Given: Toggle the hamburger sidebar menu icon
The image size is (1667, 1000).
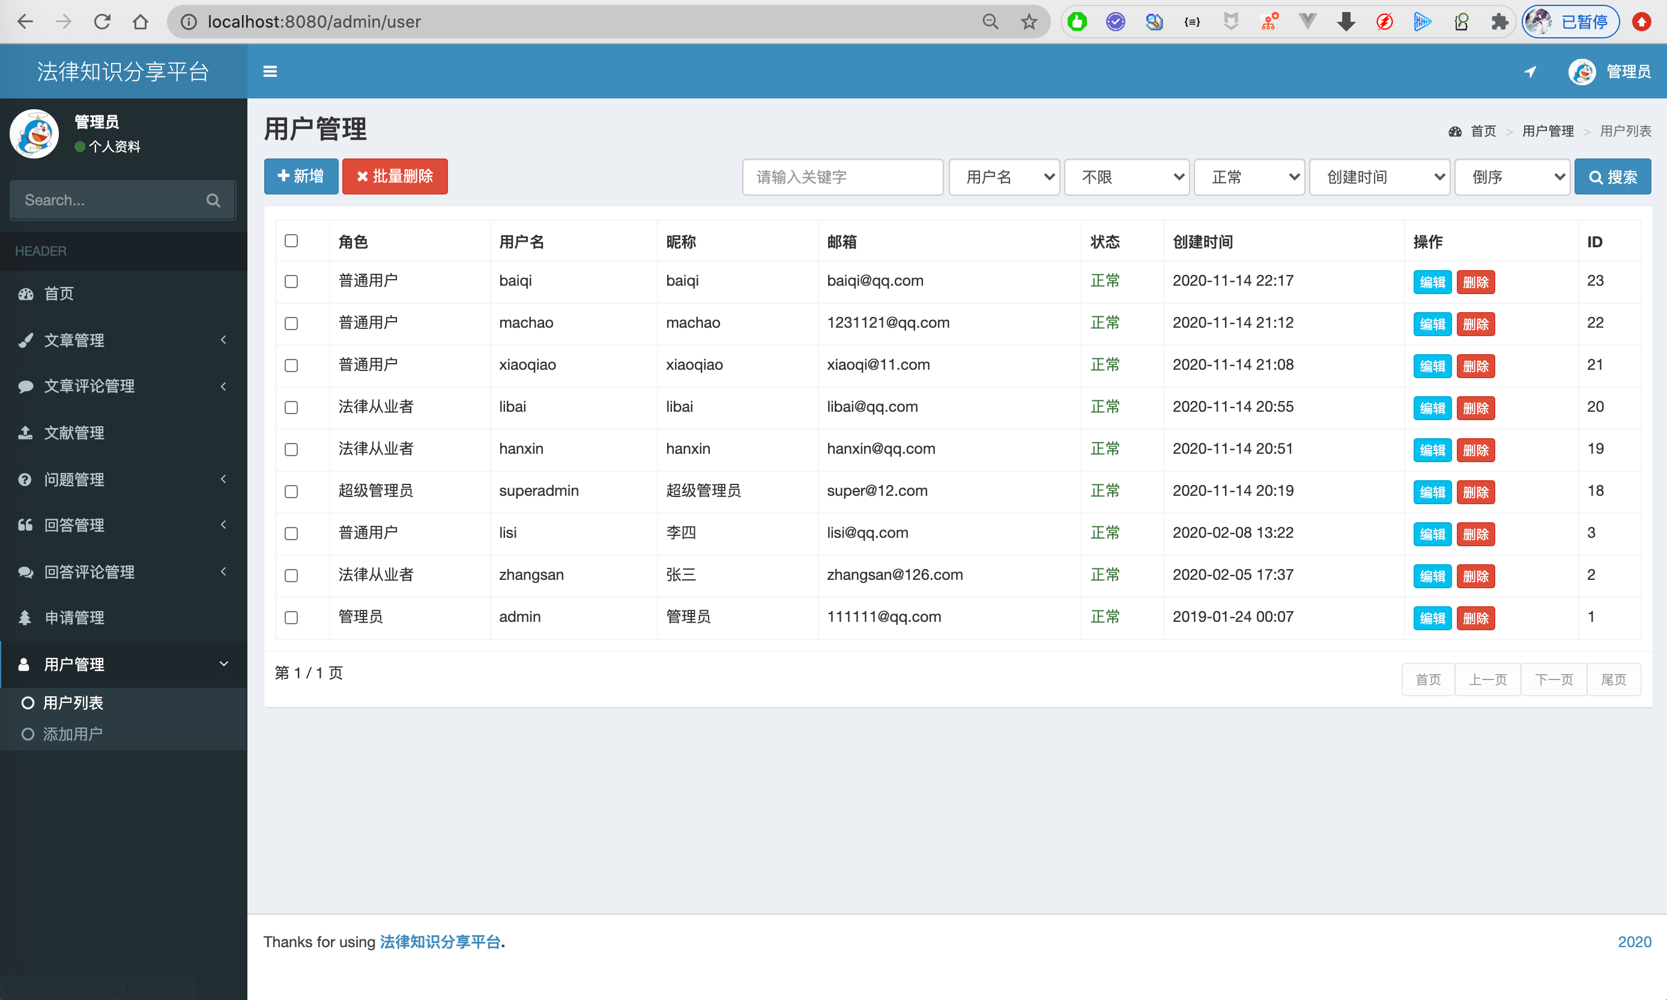Looking at the screenshot, I should [x=270, y=71].
